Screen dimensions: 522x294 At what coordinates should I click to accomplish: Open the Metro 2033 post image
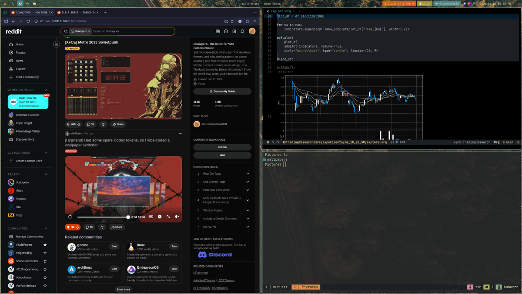[x=124, y=86]
